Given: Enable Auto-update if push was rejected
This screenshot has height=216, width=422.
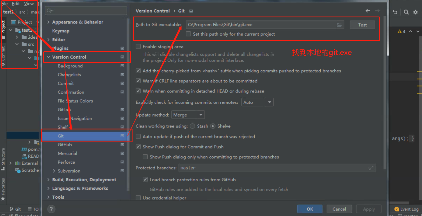Looking at the screenshot, I should point(138,136).
